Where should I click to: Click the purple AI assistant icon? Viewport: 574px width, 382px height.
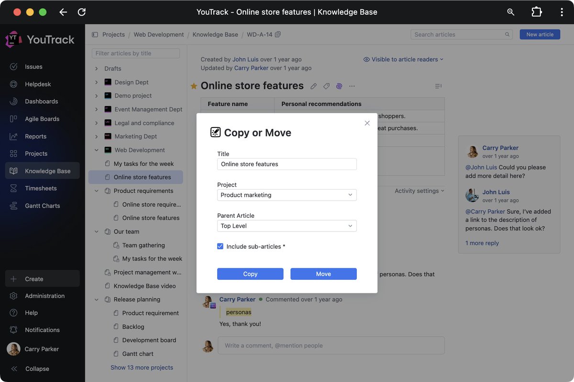coord(339,86)
